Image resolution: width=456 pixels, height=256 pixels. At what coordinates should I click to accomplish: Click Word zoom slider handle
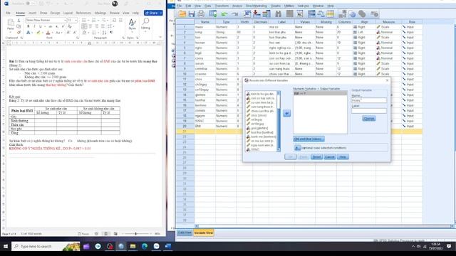(x=135, y=234)
